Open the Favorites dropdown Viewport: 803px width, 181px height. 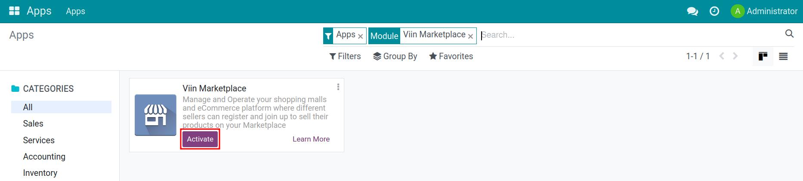451,56
